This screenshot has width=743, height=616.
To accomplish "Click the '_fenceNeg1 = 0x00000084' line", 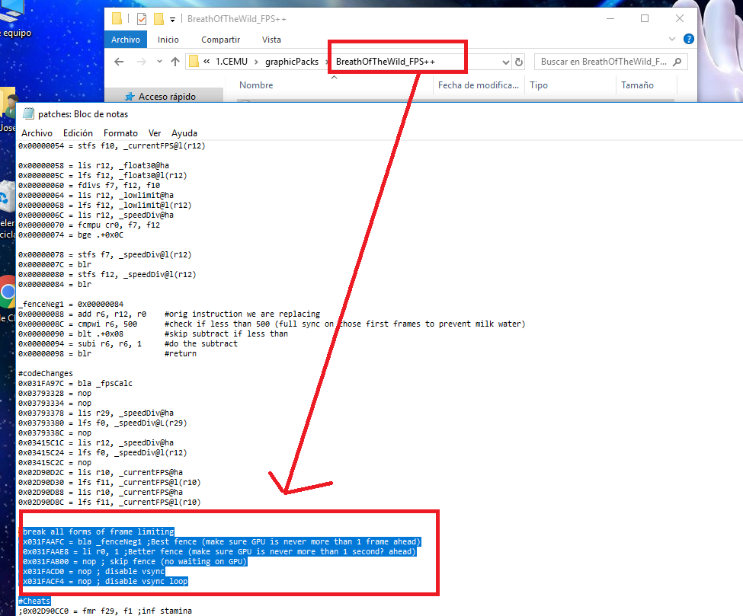I will tap(71, 304).
